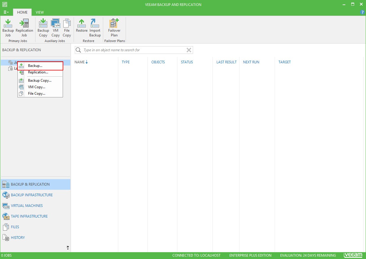Viewport: 366px width, 259px height.
Task: Switch to the VIEW ribbon tab
Action: click(40, 12)
